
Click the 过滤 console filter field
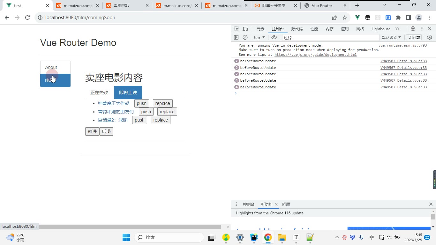pyautogui.click(x=330, y=37)
